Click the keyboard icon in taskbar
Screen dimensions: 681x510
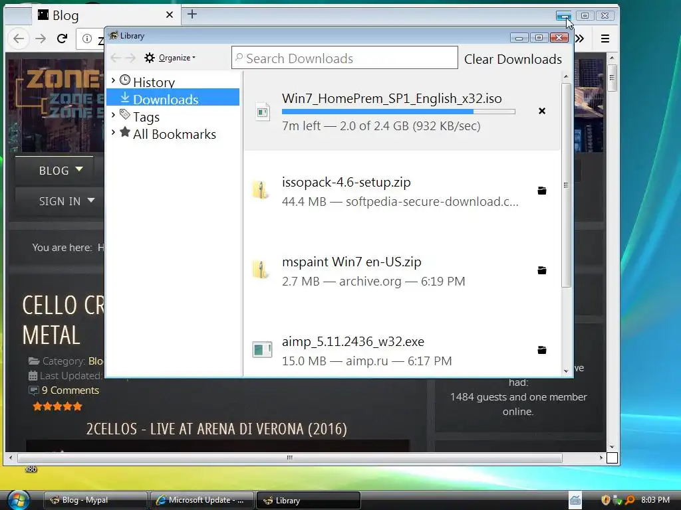pos(575,500)
